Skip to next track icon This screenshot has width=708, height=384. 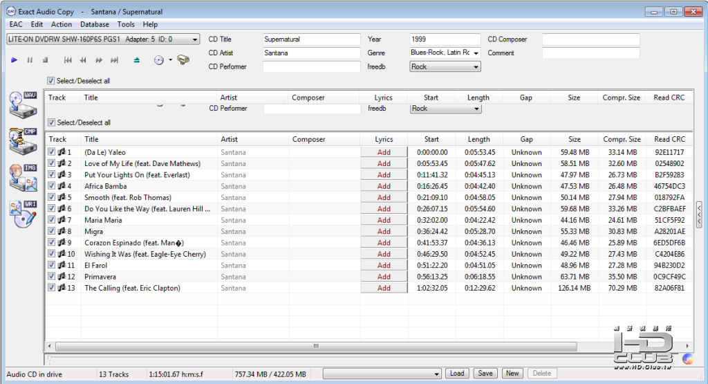[114, 60]
